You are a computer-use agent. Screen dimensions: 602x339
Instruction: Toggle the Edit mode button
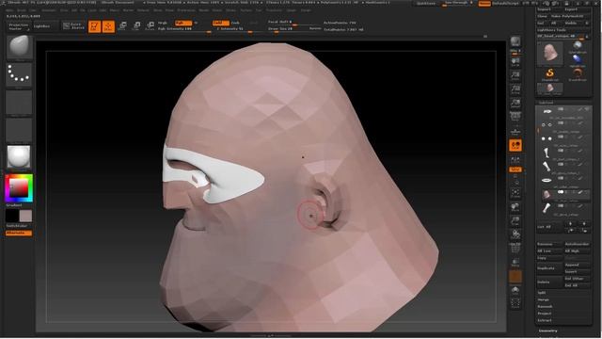[x=94, y=26]
